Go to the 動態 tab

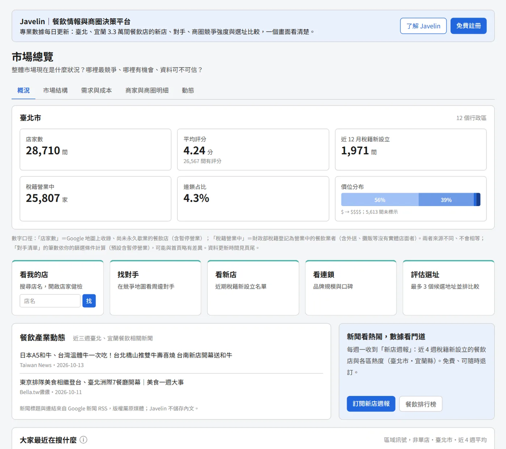pyautogui.click(x=188, y=90)
